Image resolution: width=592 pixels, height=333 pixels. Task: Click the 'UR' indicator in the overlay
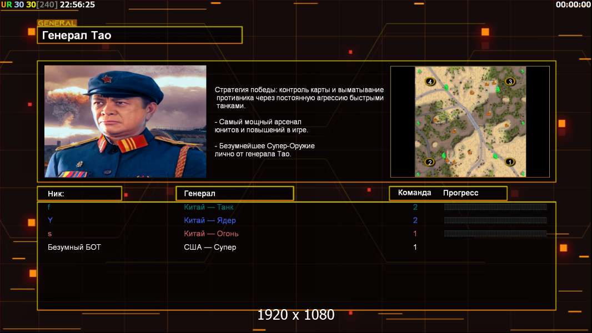coord(7,5)
